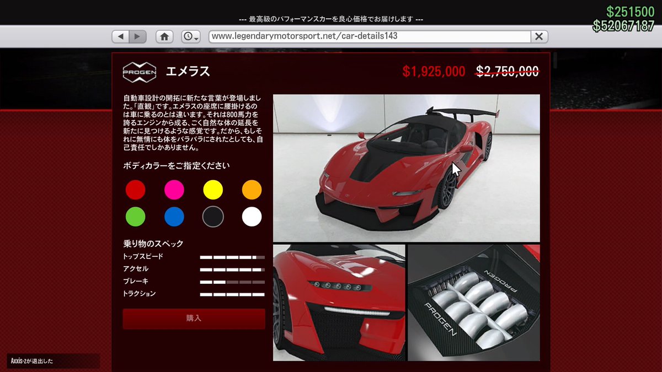Click the Progen brand logo
Viewport: 662px width, 372px height.
(139, 72)
